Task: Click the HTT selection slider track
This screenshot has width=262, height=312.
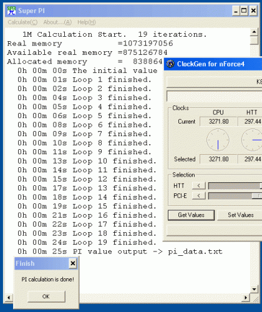Action: (x=235, y=186)
